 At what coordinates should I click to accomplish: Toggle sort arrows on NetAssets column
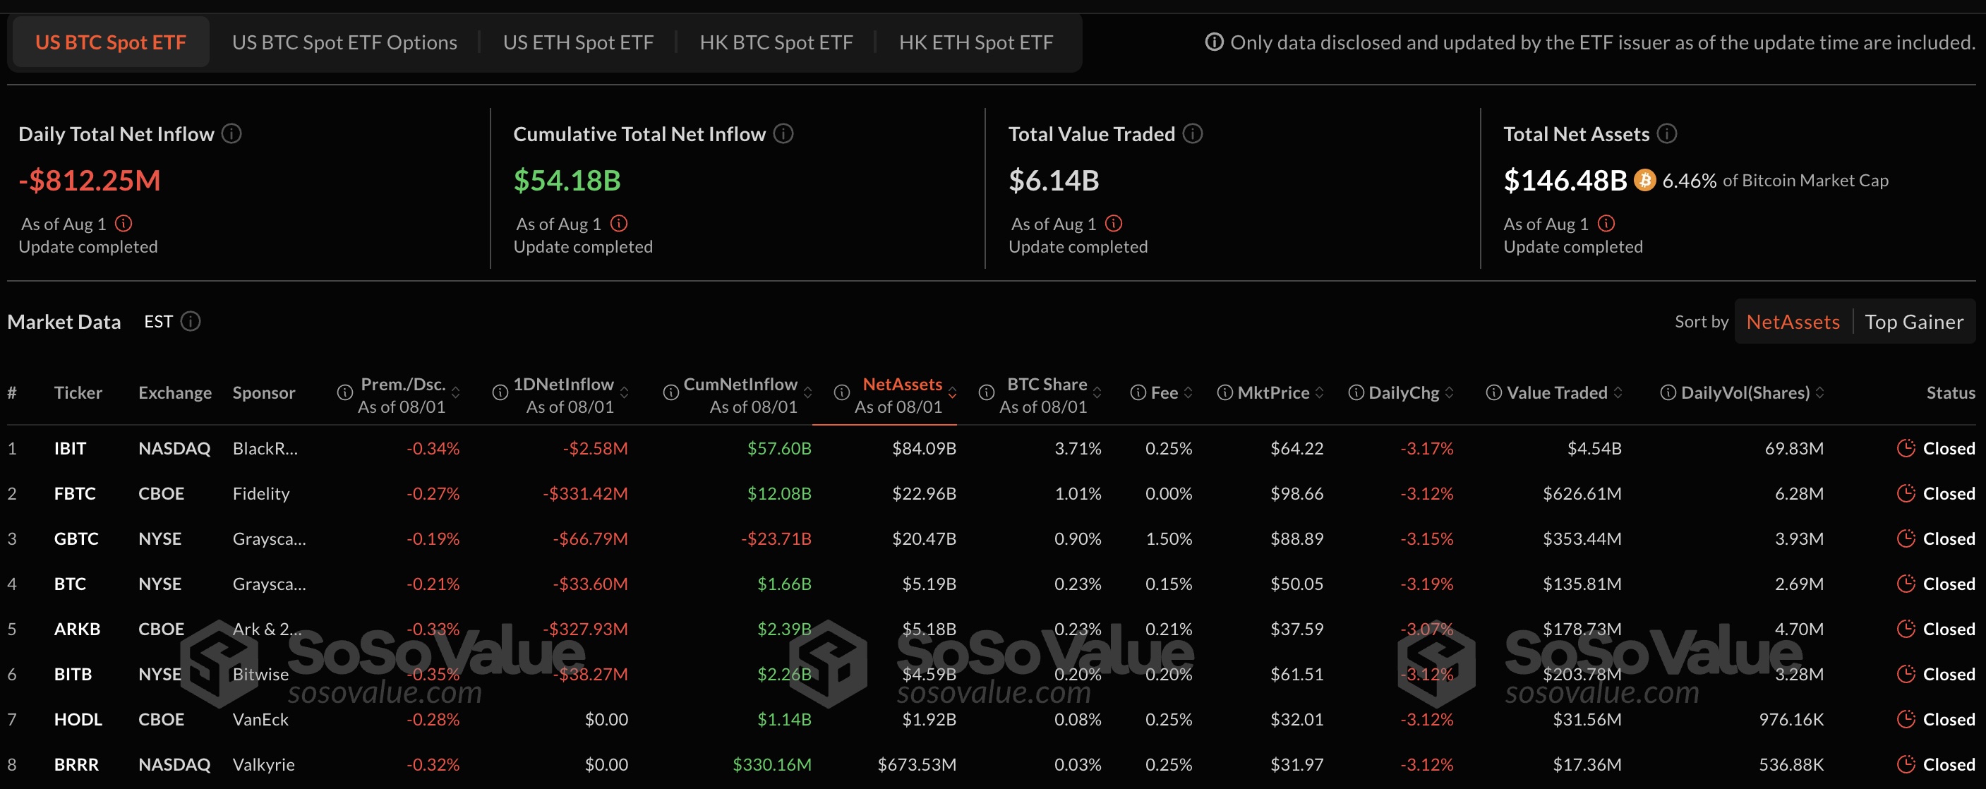952,392
